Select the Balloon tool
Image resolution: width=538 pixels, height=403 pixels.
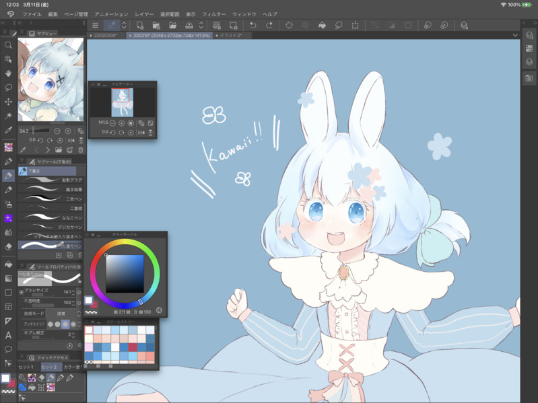coord(8,349)
